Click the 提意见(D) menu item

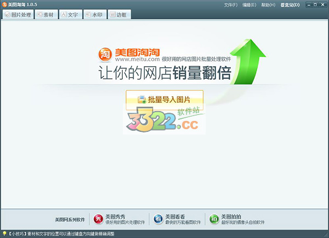coord(290,5)
